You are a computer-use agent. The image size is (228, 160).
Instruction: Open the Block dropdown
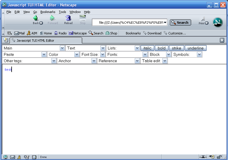(168, 54)
